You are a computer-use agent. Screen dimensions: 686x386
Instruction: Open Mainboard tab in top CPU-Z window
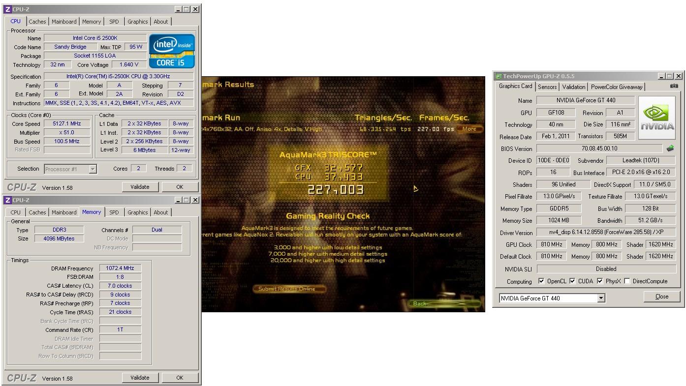[64, 22]
